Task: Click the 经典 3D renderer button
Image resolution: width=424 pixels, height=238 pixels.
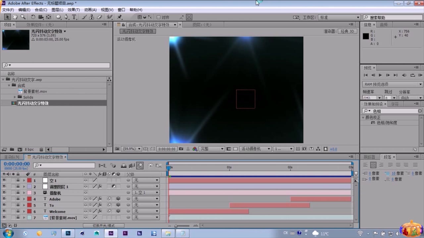Action: coord(347,31)
